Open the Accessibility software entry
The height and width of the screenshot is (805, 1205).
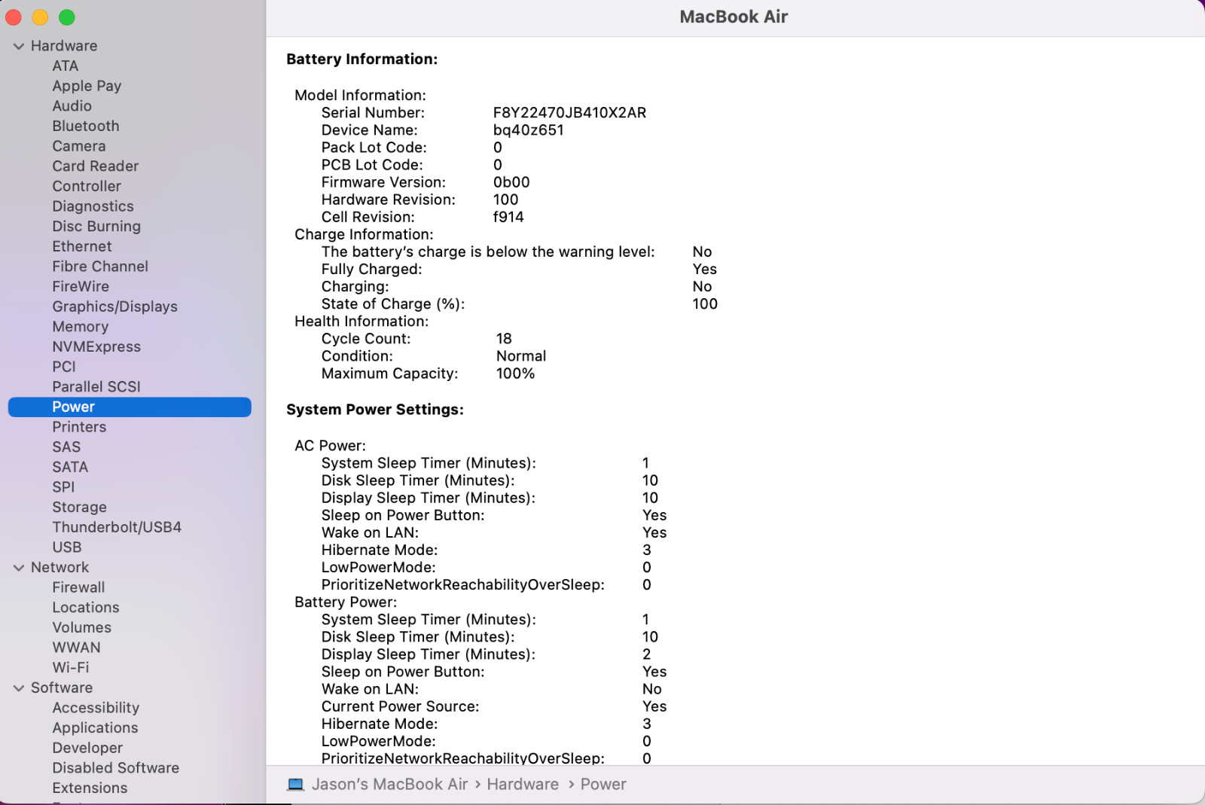(x=96, y=708)
